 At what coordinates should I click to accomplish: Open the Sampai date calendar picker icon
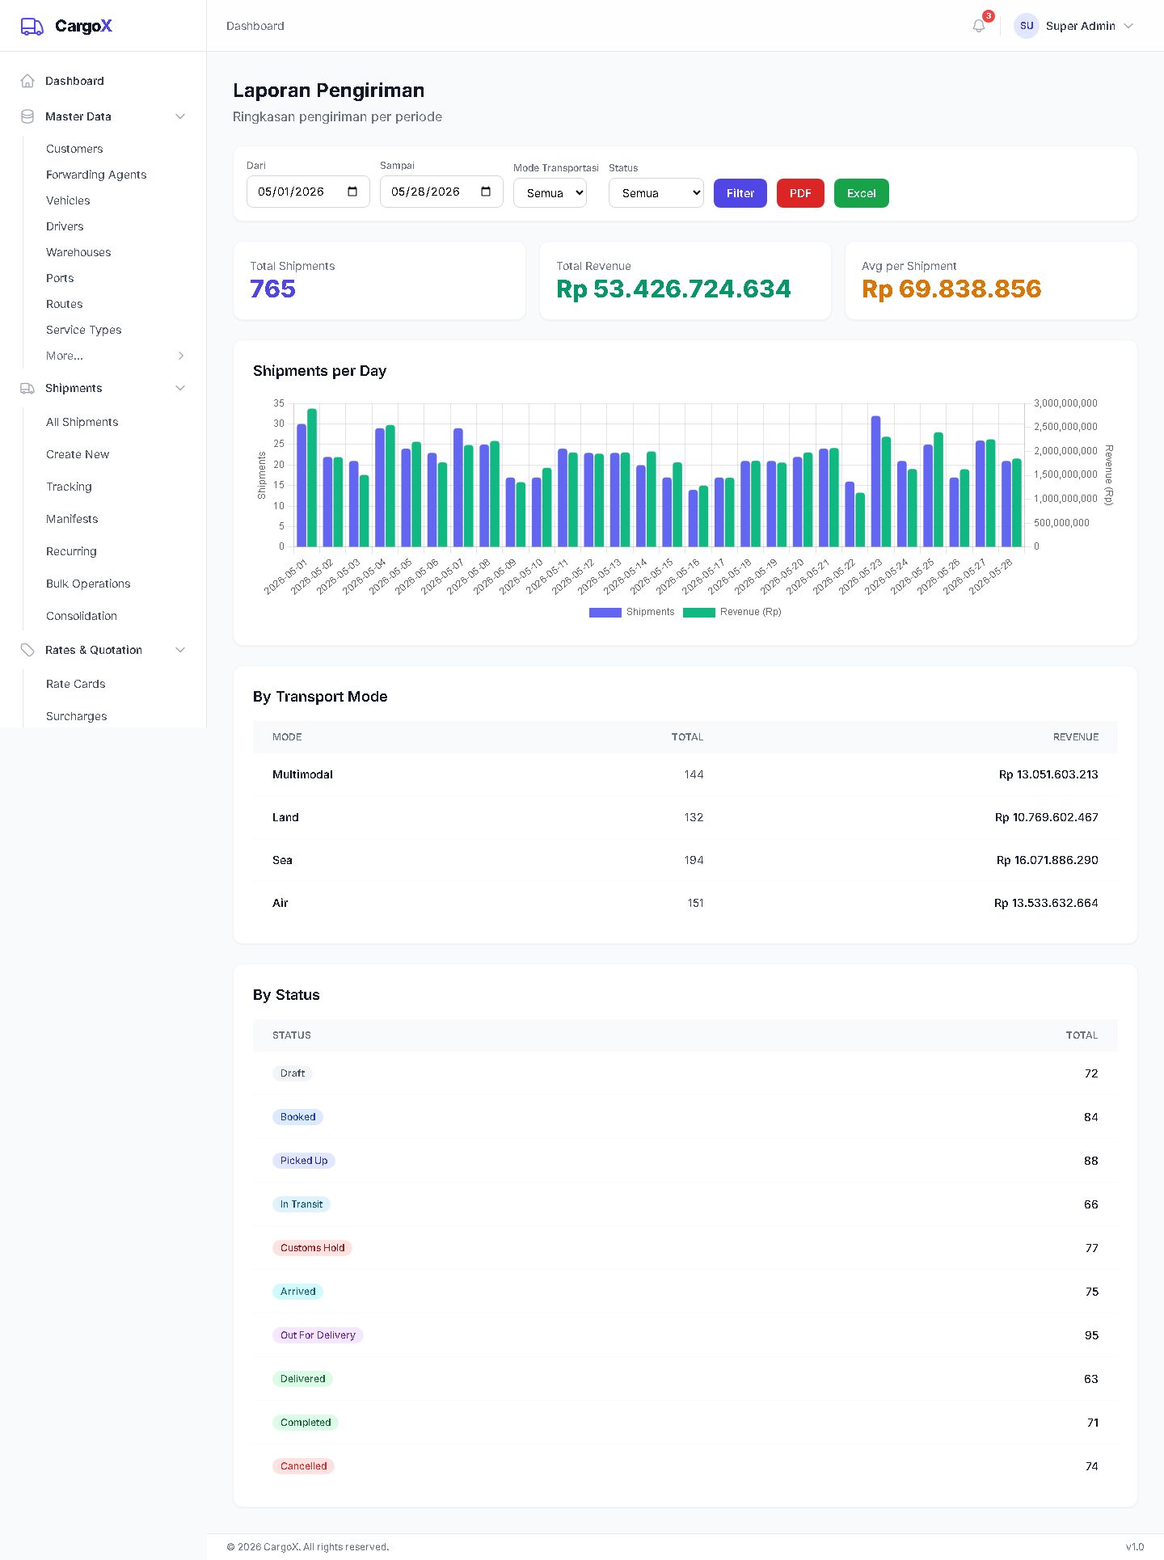486,192
